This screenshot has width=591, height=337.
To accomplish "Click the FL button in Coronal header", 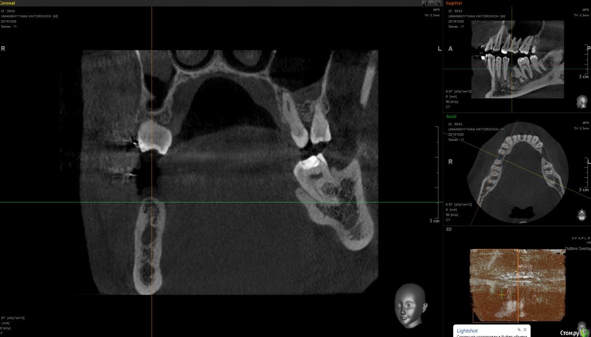I will coord(424,3).
